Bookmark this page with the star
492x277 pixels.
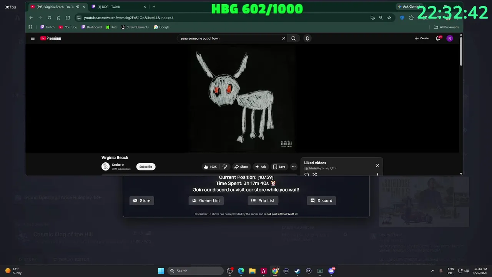(x=389, y=18)
